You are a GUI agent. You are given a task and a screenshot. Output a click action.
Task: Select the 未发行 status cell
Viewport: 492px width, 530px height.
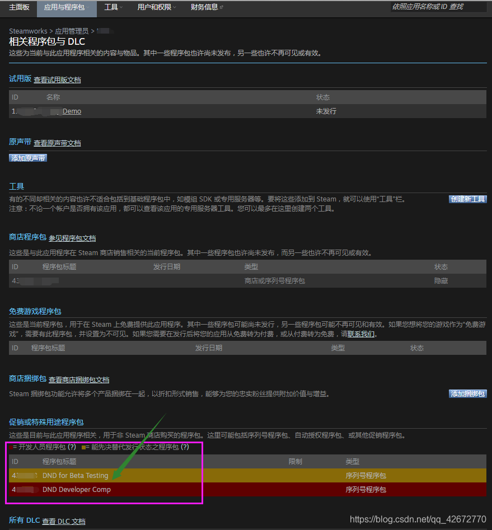click(326, 111)
